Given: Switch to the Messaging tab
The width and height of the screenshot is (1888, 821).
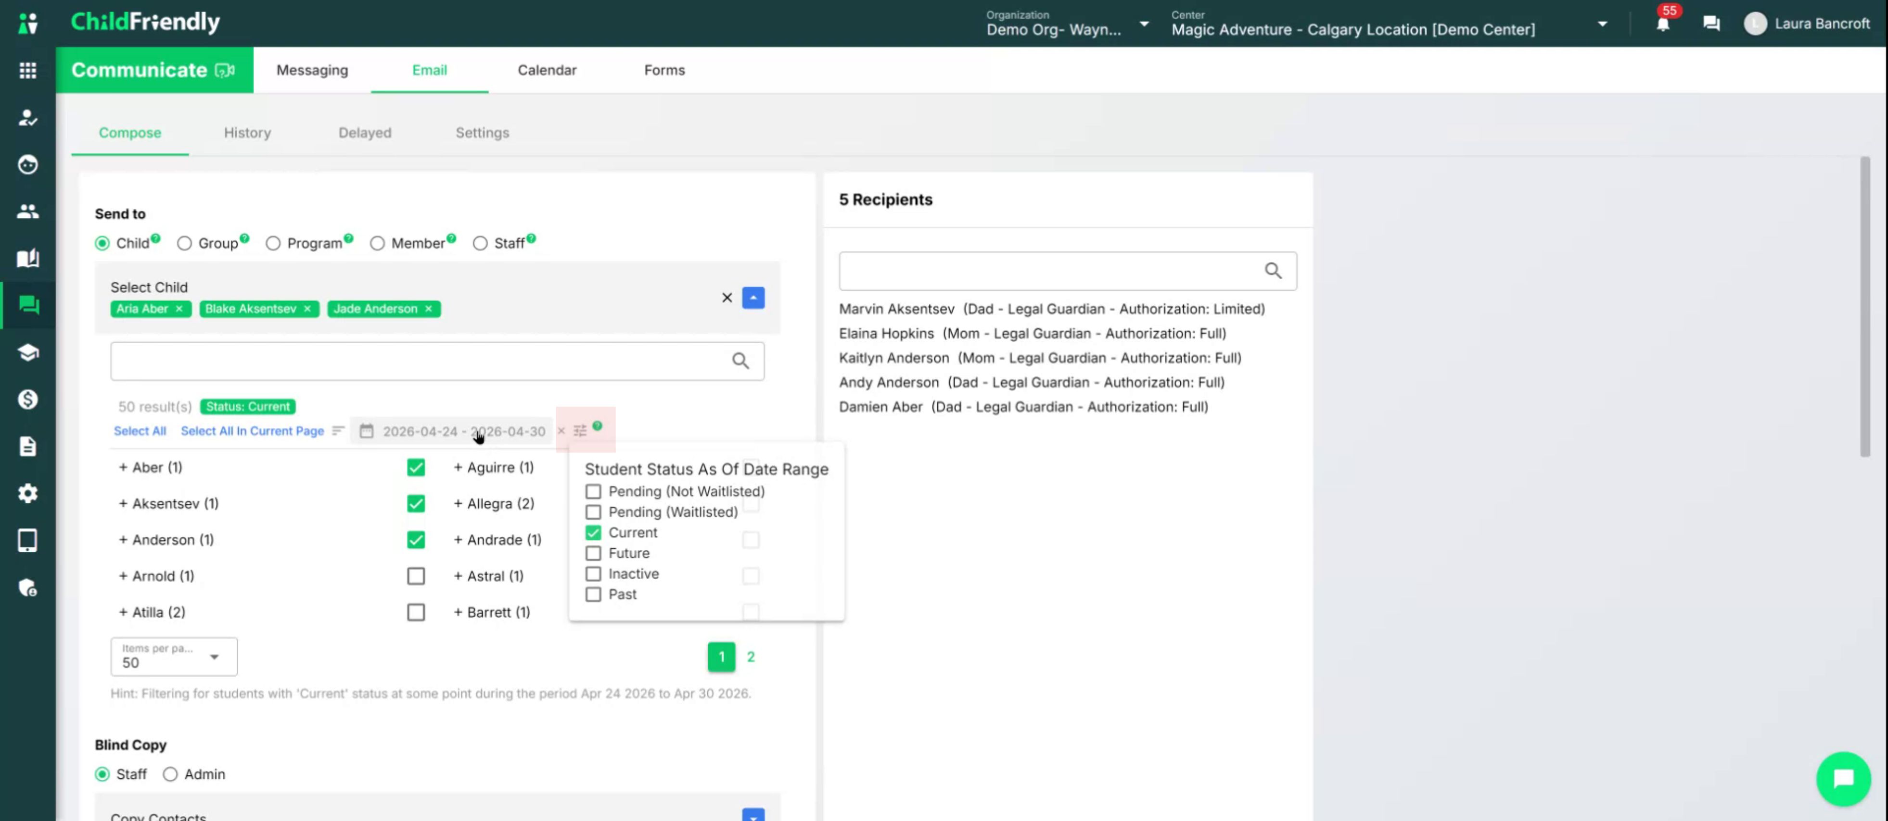Looking at the screenshot, I should click(x=312, y=70).
